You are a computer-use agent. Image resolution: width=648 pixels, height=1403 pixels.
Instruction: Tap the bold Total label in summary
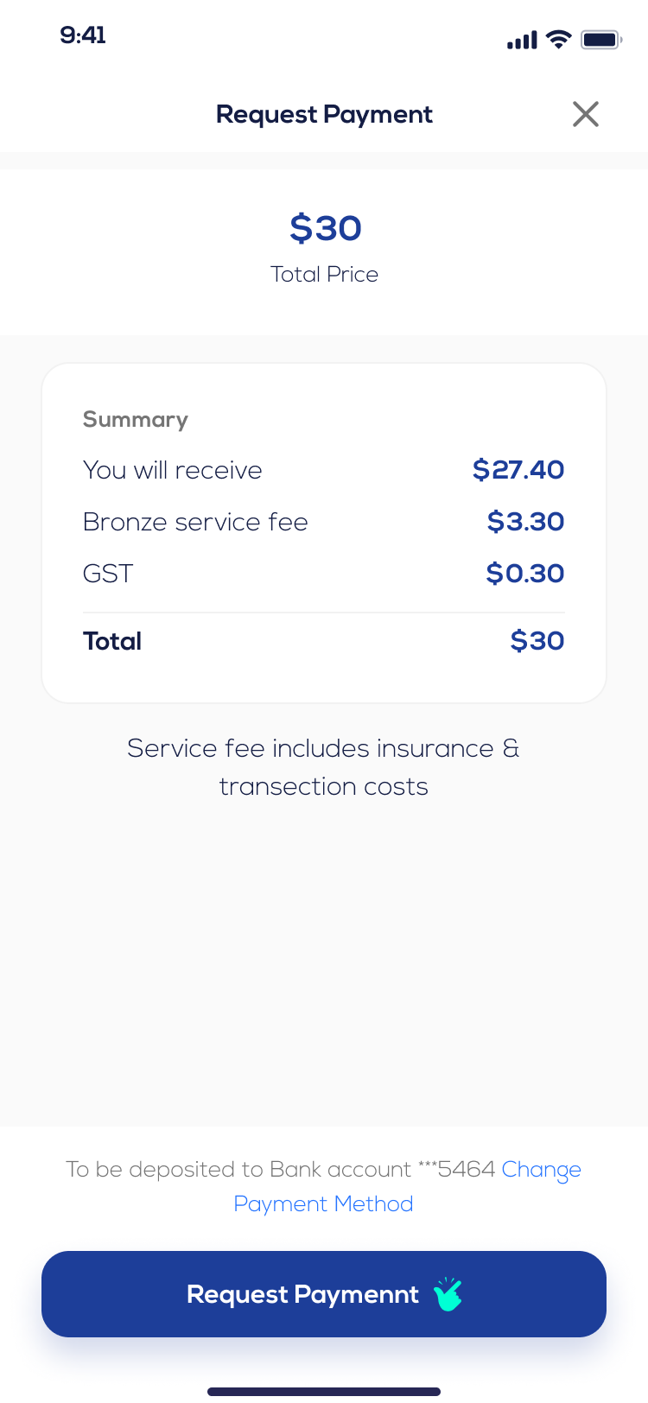pos(112,641)
